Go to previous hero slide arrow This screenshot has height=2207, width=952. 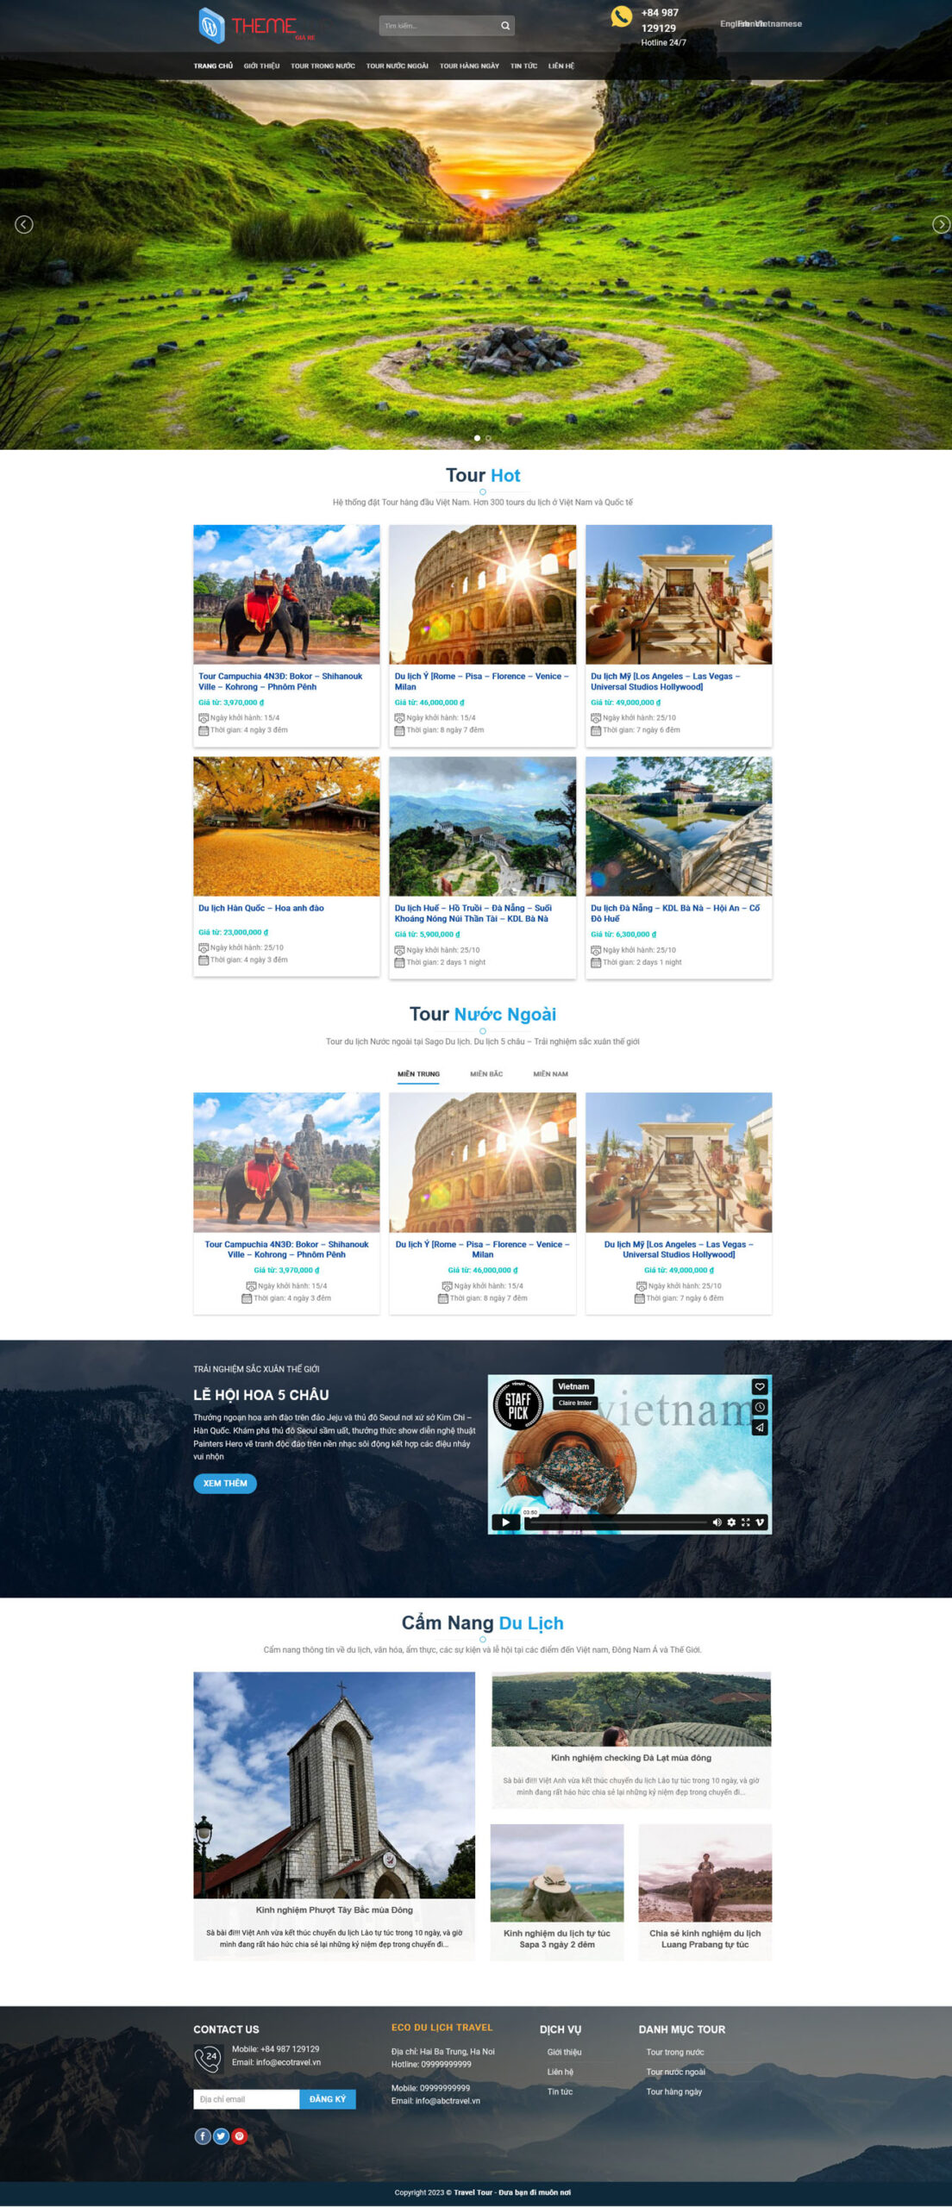tap(24, 224)
